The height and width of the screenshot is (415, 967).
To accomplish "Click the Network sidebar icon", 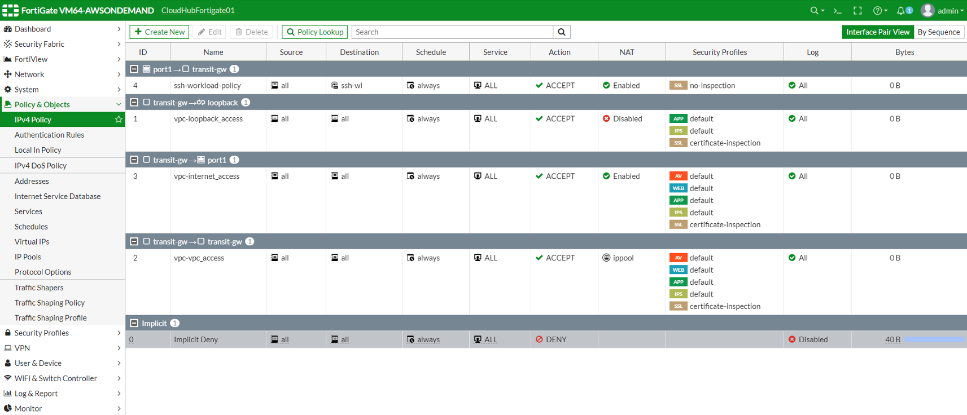I will coord(7,74).
